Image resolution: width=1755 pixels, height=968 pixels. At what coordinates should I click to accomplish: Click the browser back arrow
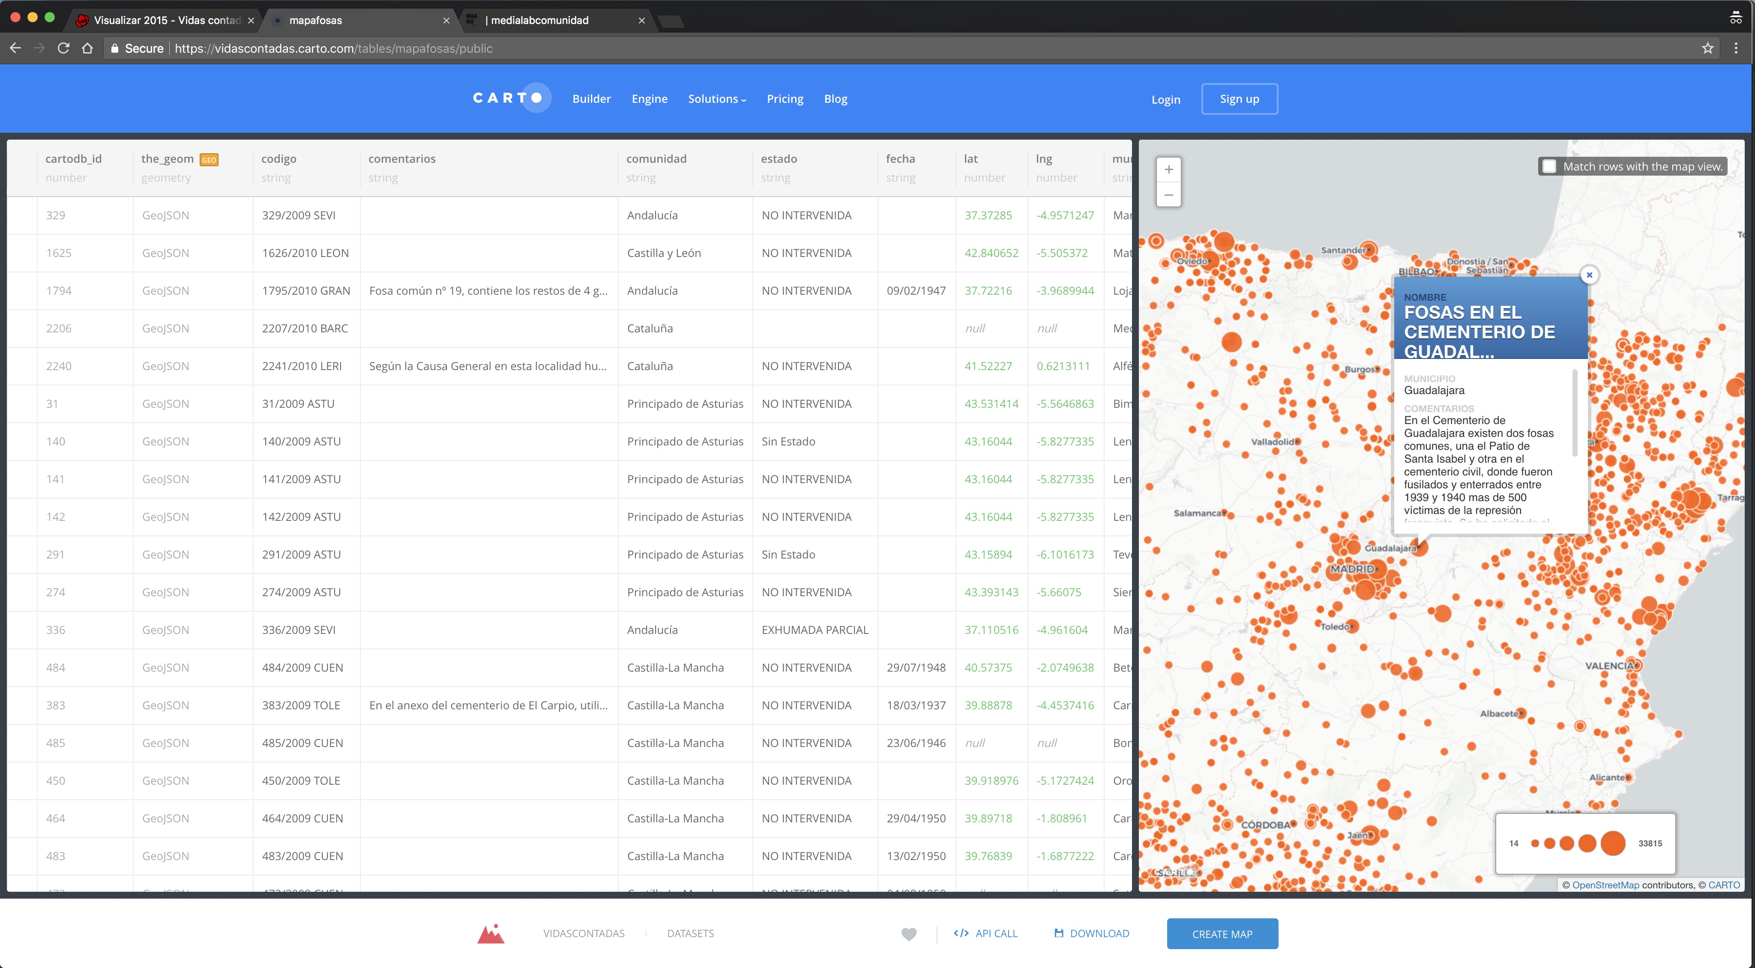[x=16, y=48]
